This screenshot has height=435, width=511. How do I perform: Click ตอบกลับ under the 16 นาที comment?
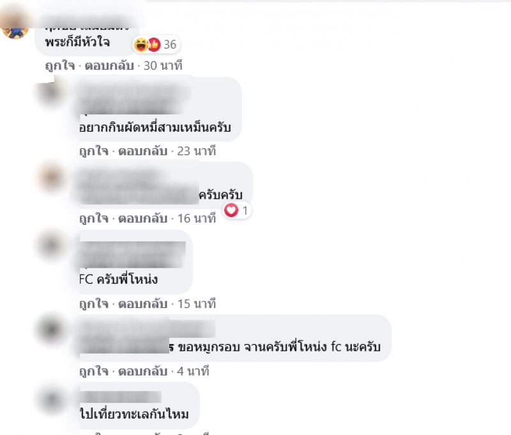[x=142, y=218]
